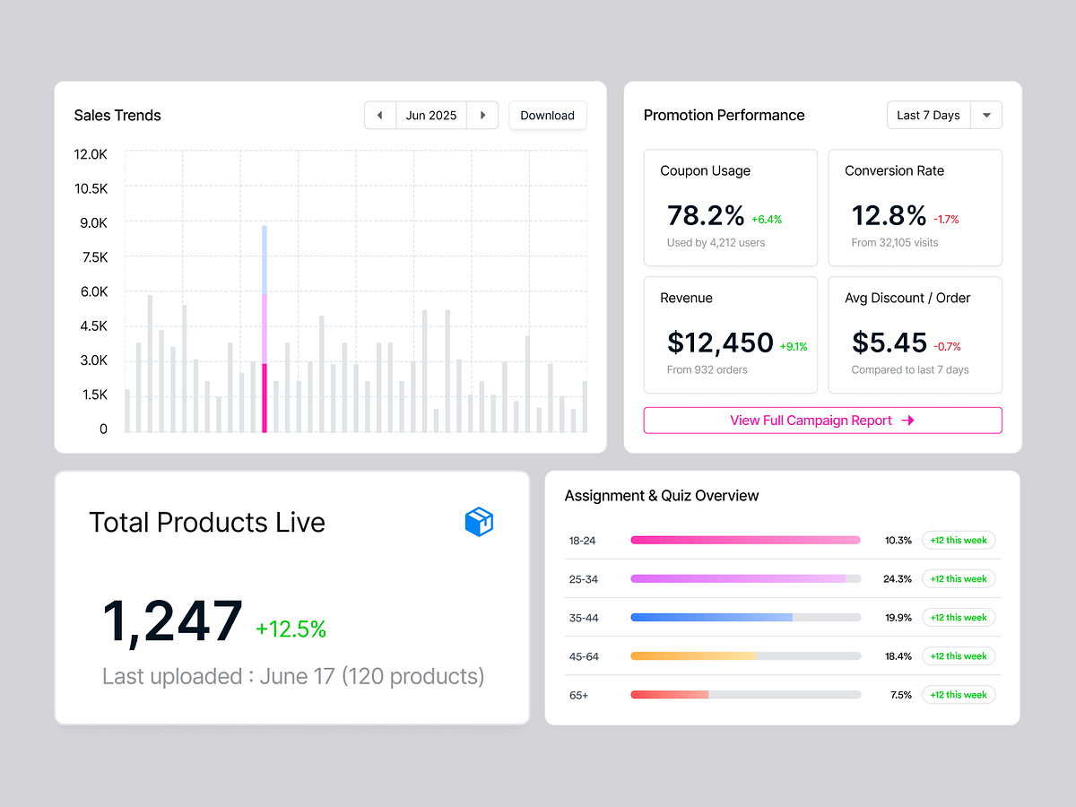The height and width of the screenshot is (807, 1076).
Task: Click the 65+ age group label
Action: point(578,695)
